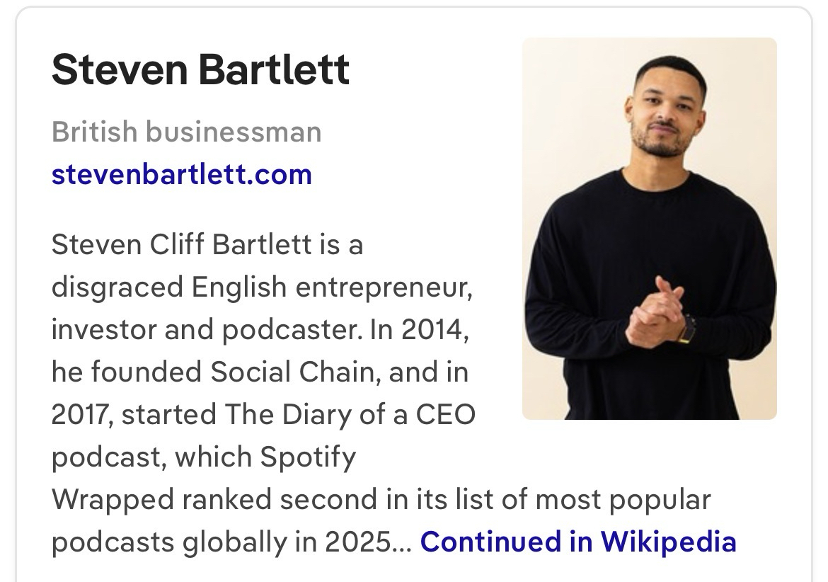The image size is (828, 582).
Task: Click the word Wrapped in the description
Action: click(x=110, y=500)
